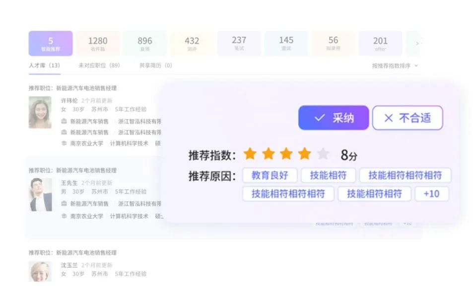Screen dimensions: 475x301
Task: Click the fifth gray rating star
Action: click(323, 154)
